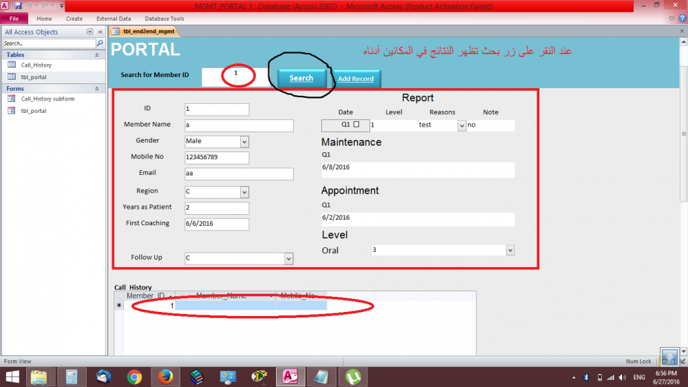Click the Email field
This screenshot has width=688, height=387.
(x=239, y=174)
